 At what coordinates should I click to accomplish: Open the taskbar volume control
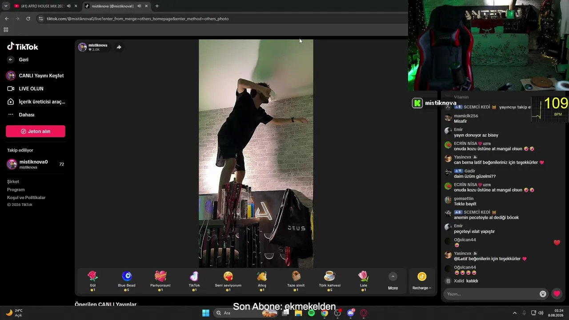click(541, 313)
